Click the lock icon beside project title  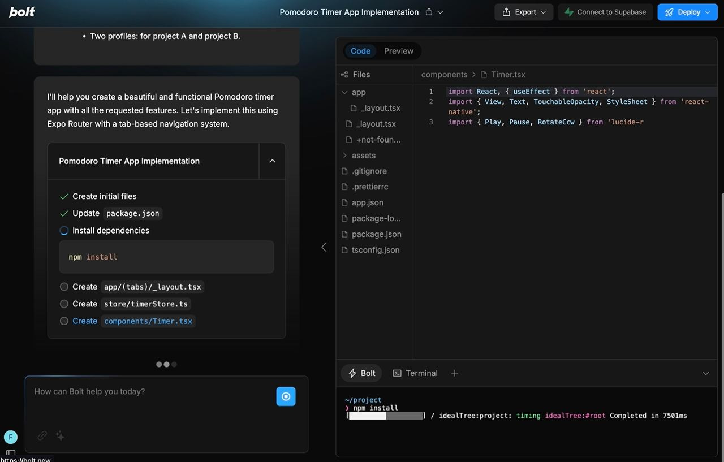[429, 12]
